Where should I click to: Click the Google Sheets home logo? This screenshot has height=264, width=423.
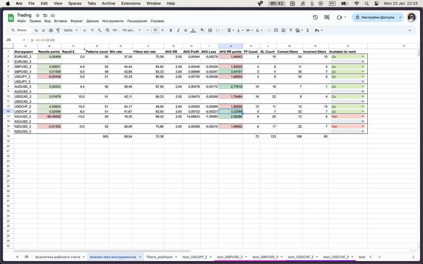11,18
